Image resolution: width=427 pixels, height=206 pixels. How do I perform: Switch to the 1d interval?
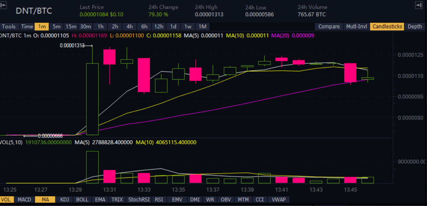coord(173,27)
